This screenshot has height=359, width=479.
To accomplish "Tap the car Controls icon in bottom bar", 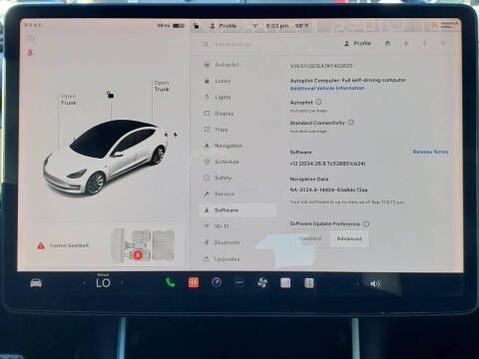I will tap(36, 283).
